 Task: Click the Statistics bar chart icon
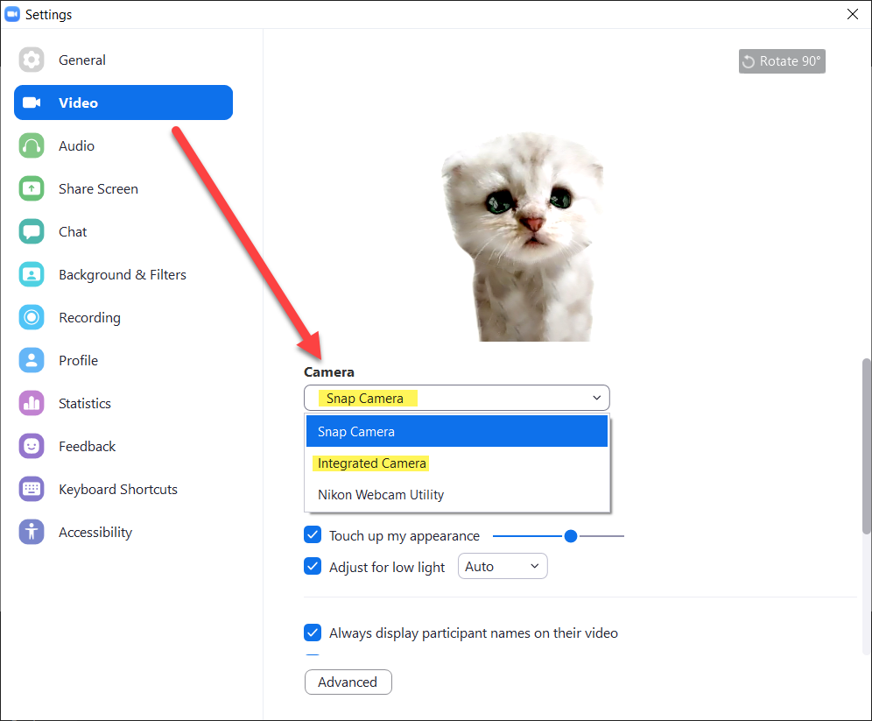pyautogui.click(x=32, y=403)
